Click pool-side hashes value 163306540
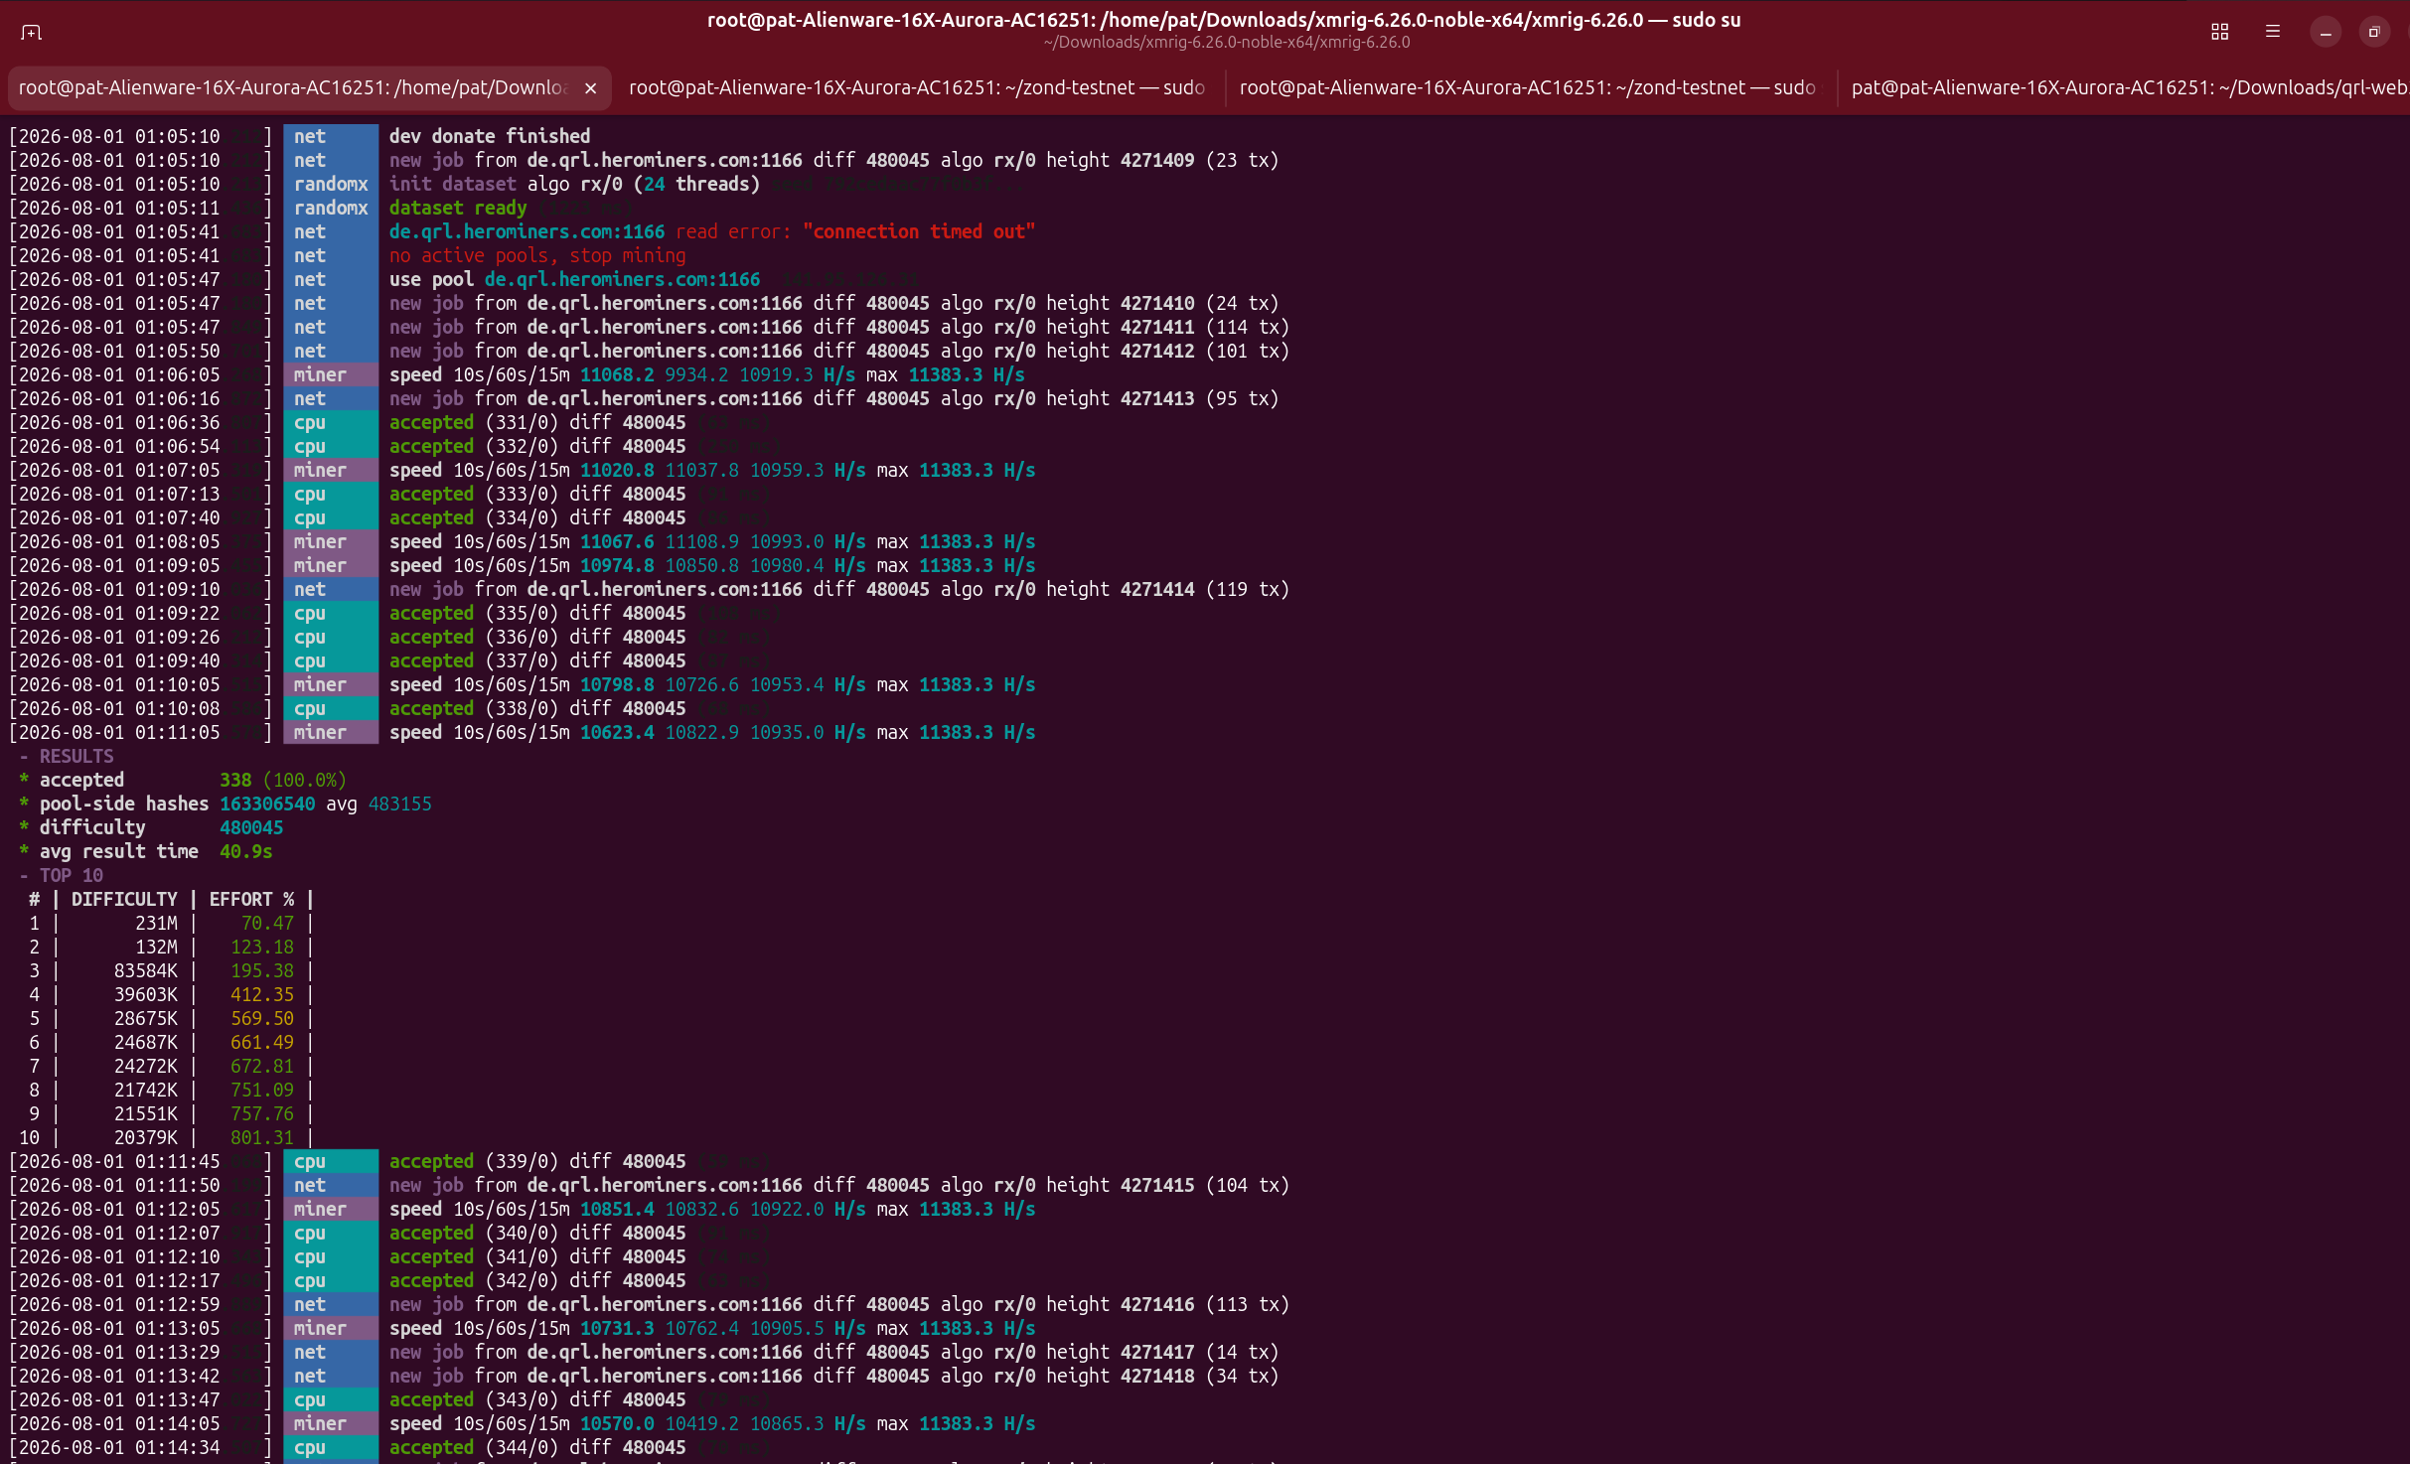The height and width of the screenshot is (1464, 2410). [x=267, y=804]
